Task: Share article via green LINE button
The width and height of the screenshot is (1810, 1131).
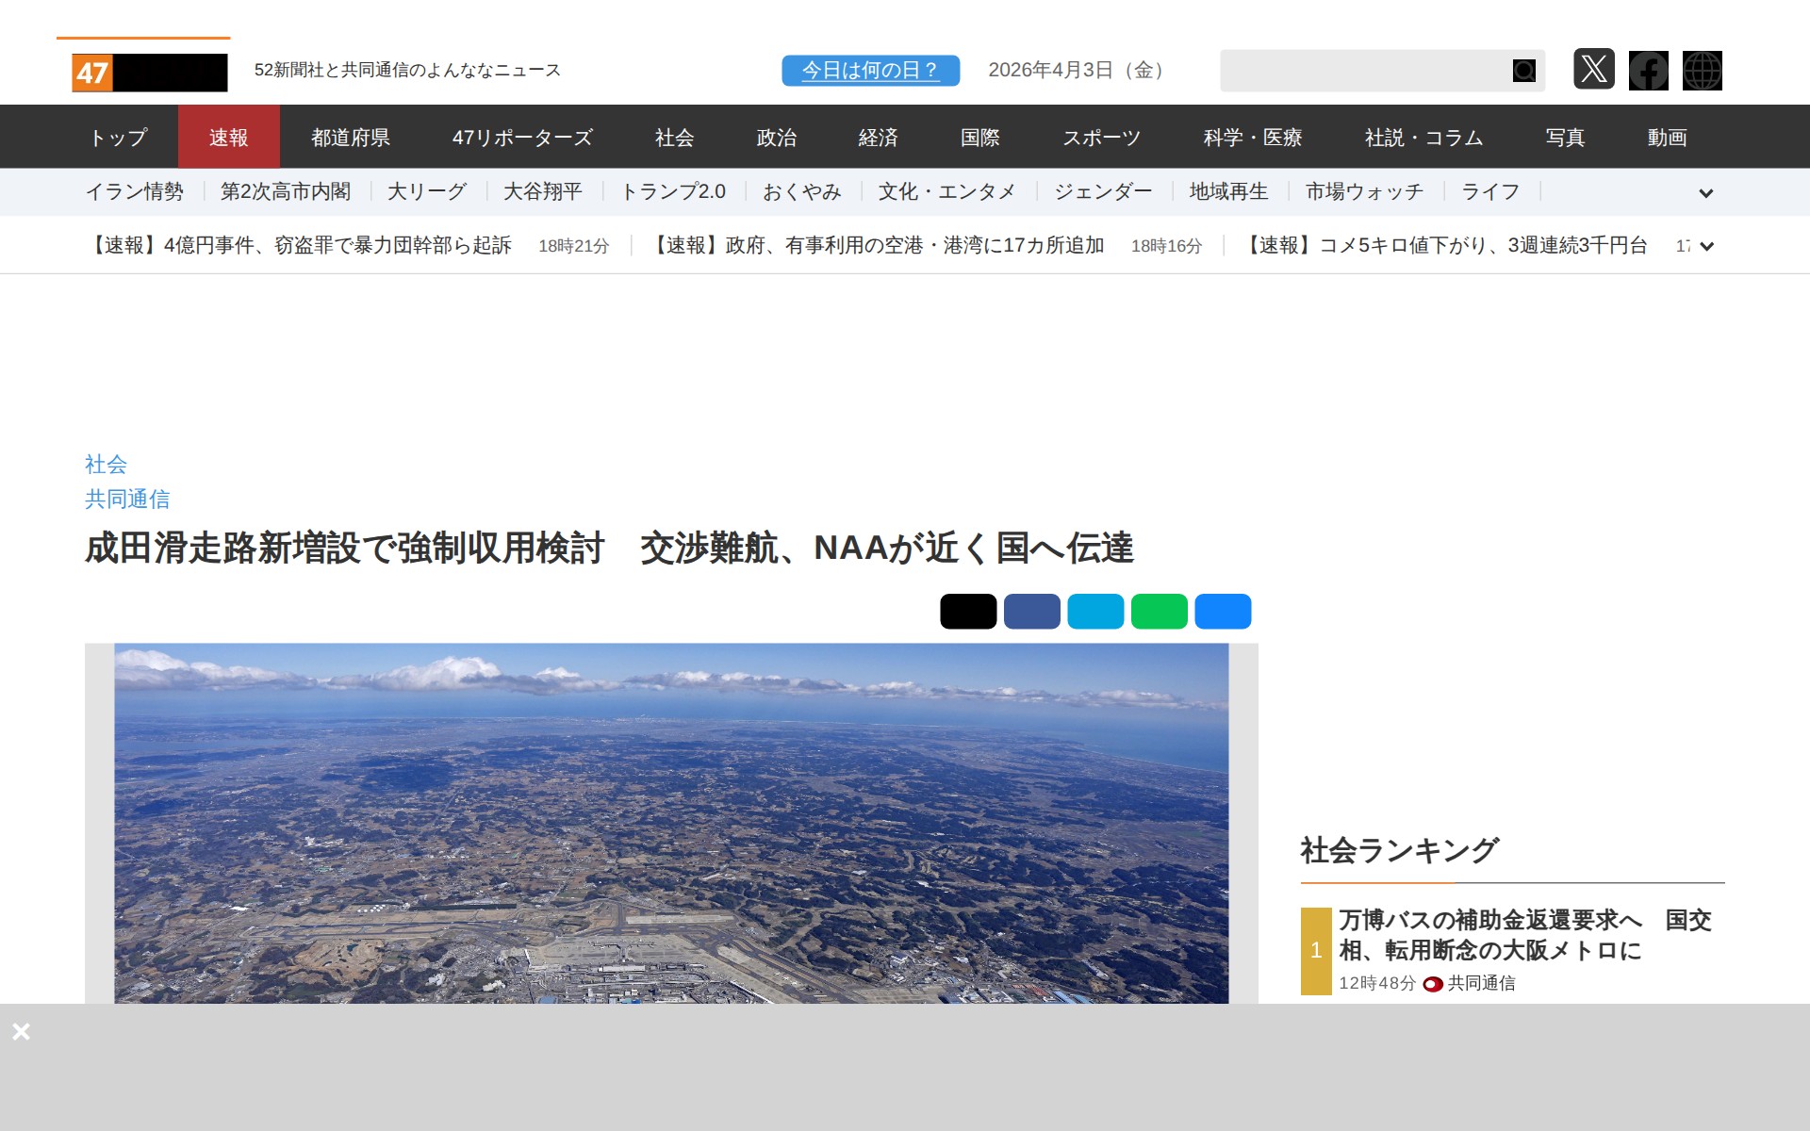Action: click(x=1159, y=611)
